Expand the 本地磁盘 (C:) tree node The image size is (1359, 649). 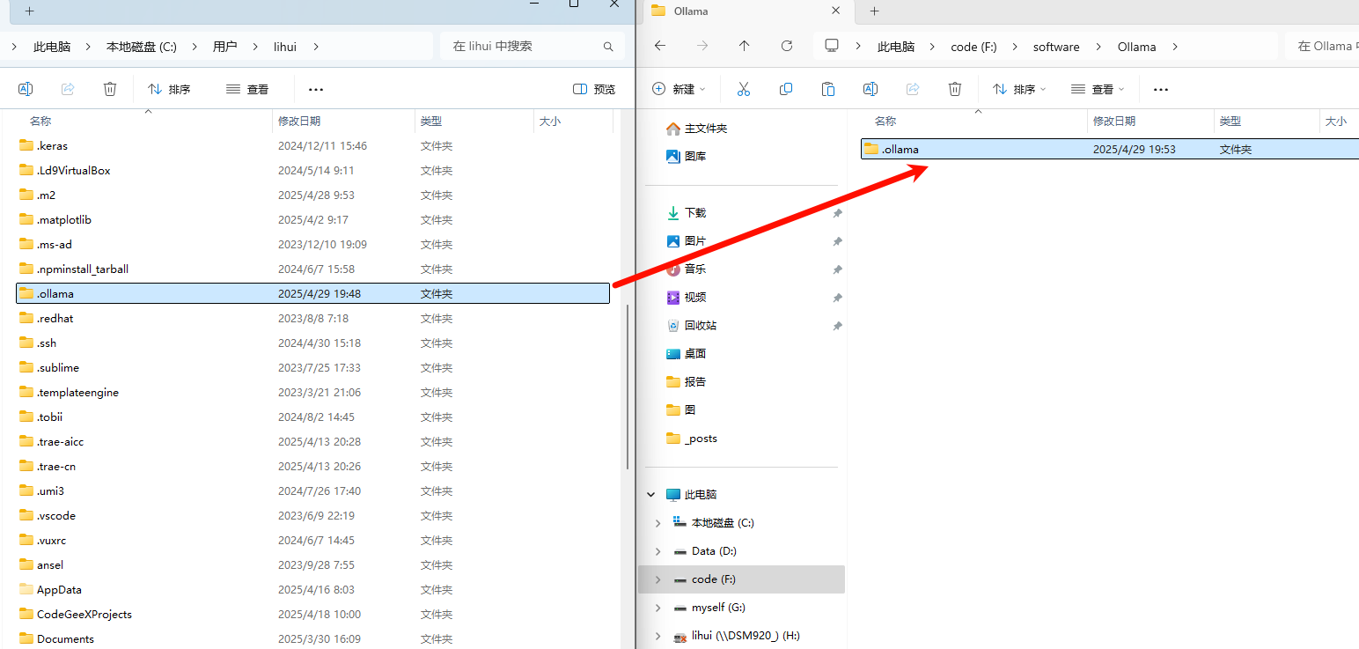coord(657,523)
